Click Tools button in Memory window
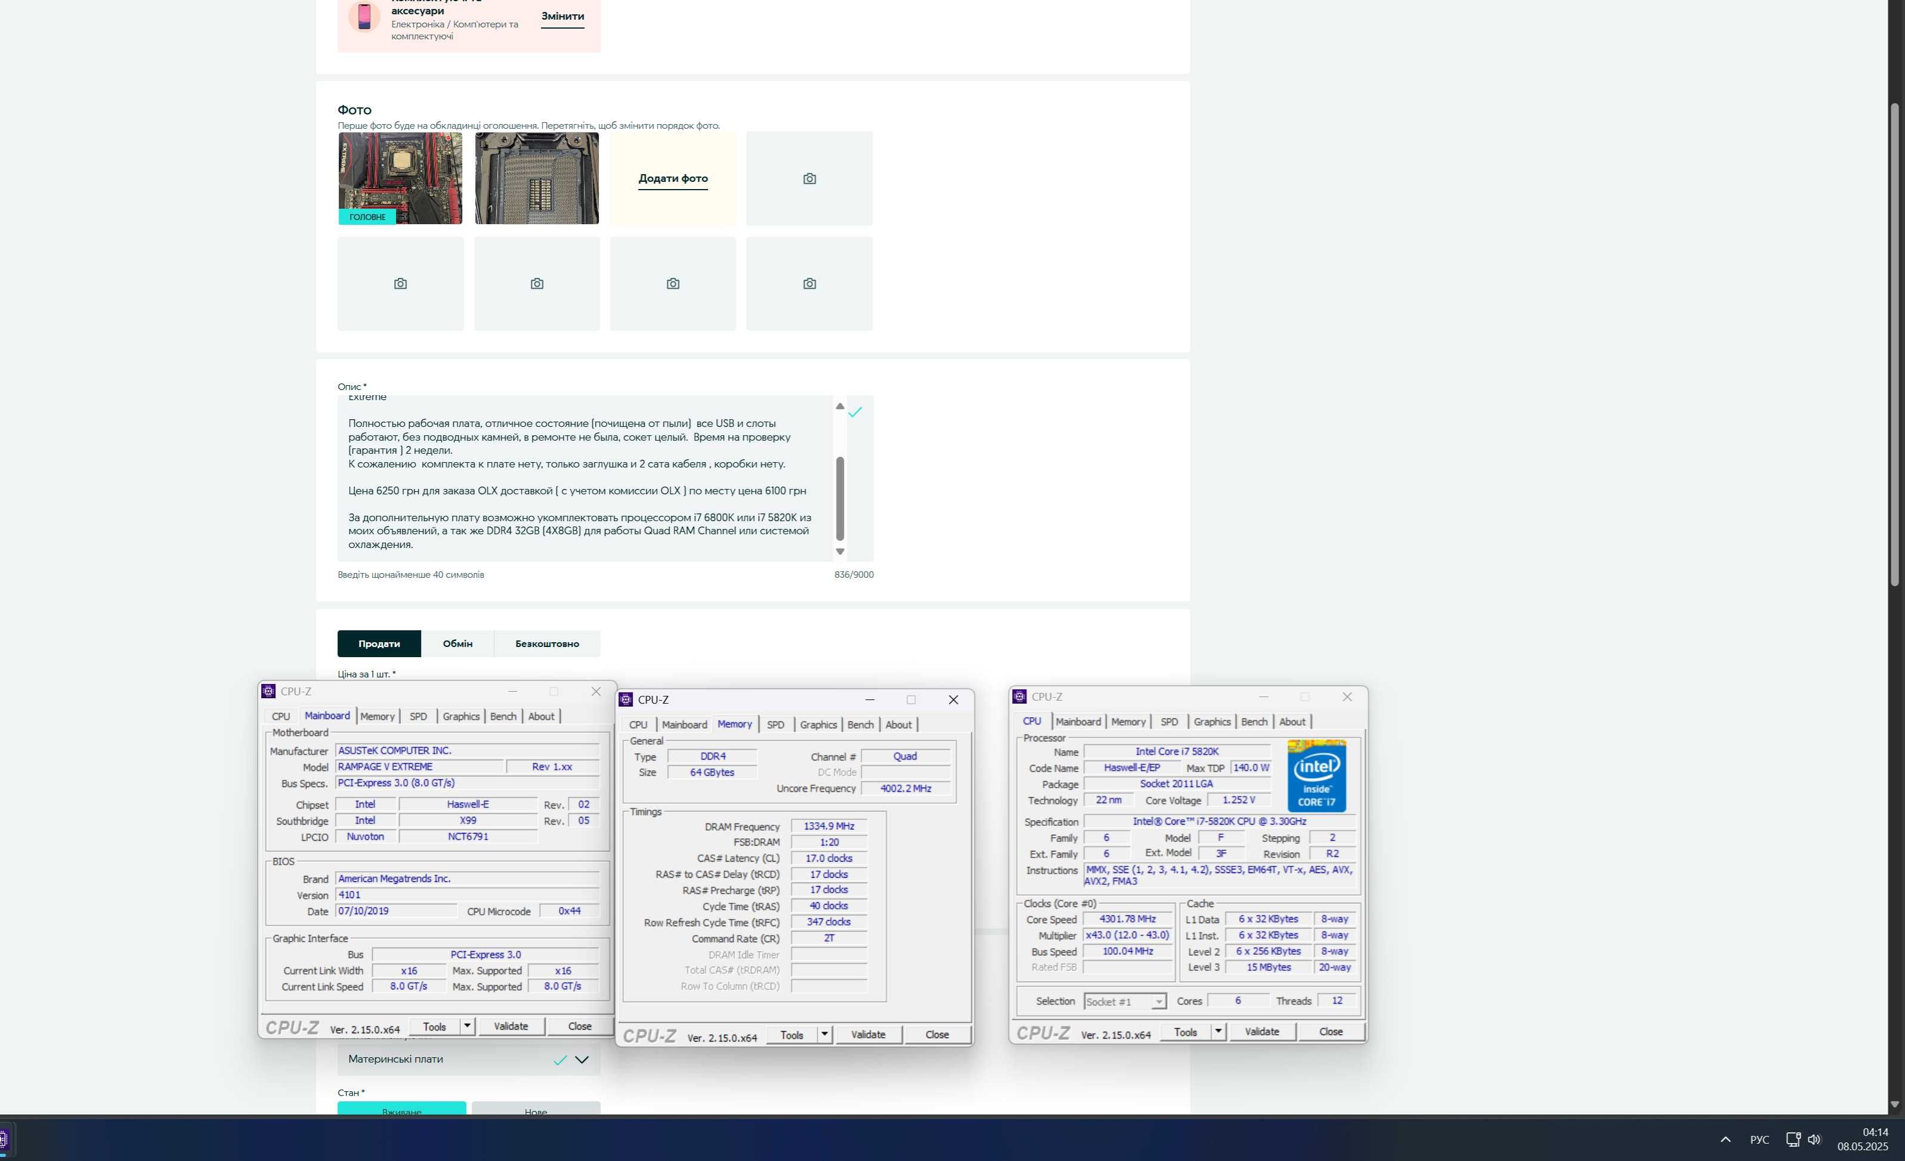This screenshot has width=1905, height=1161. [x=791, y=1034]
